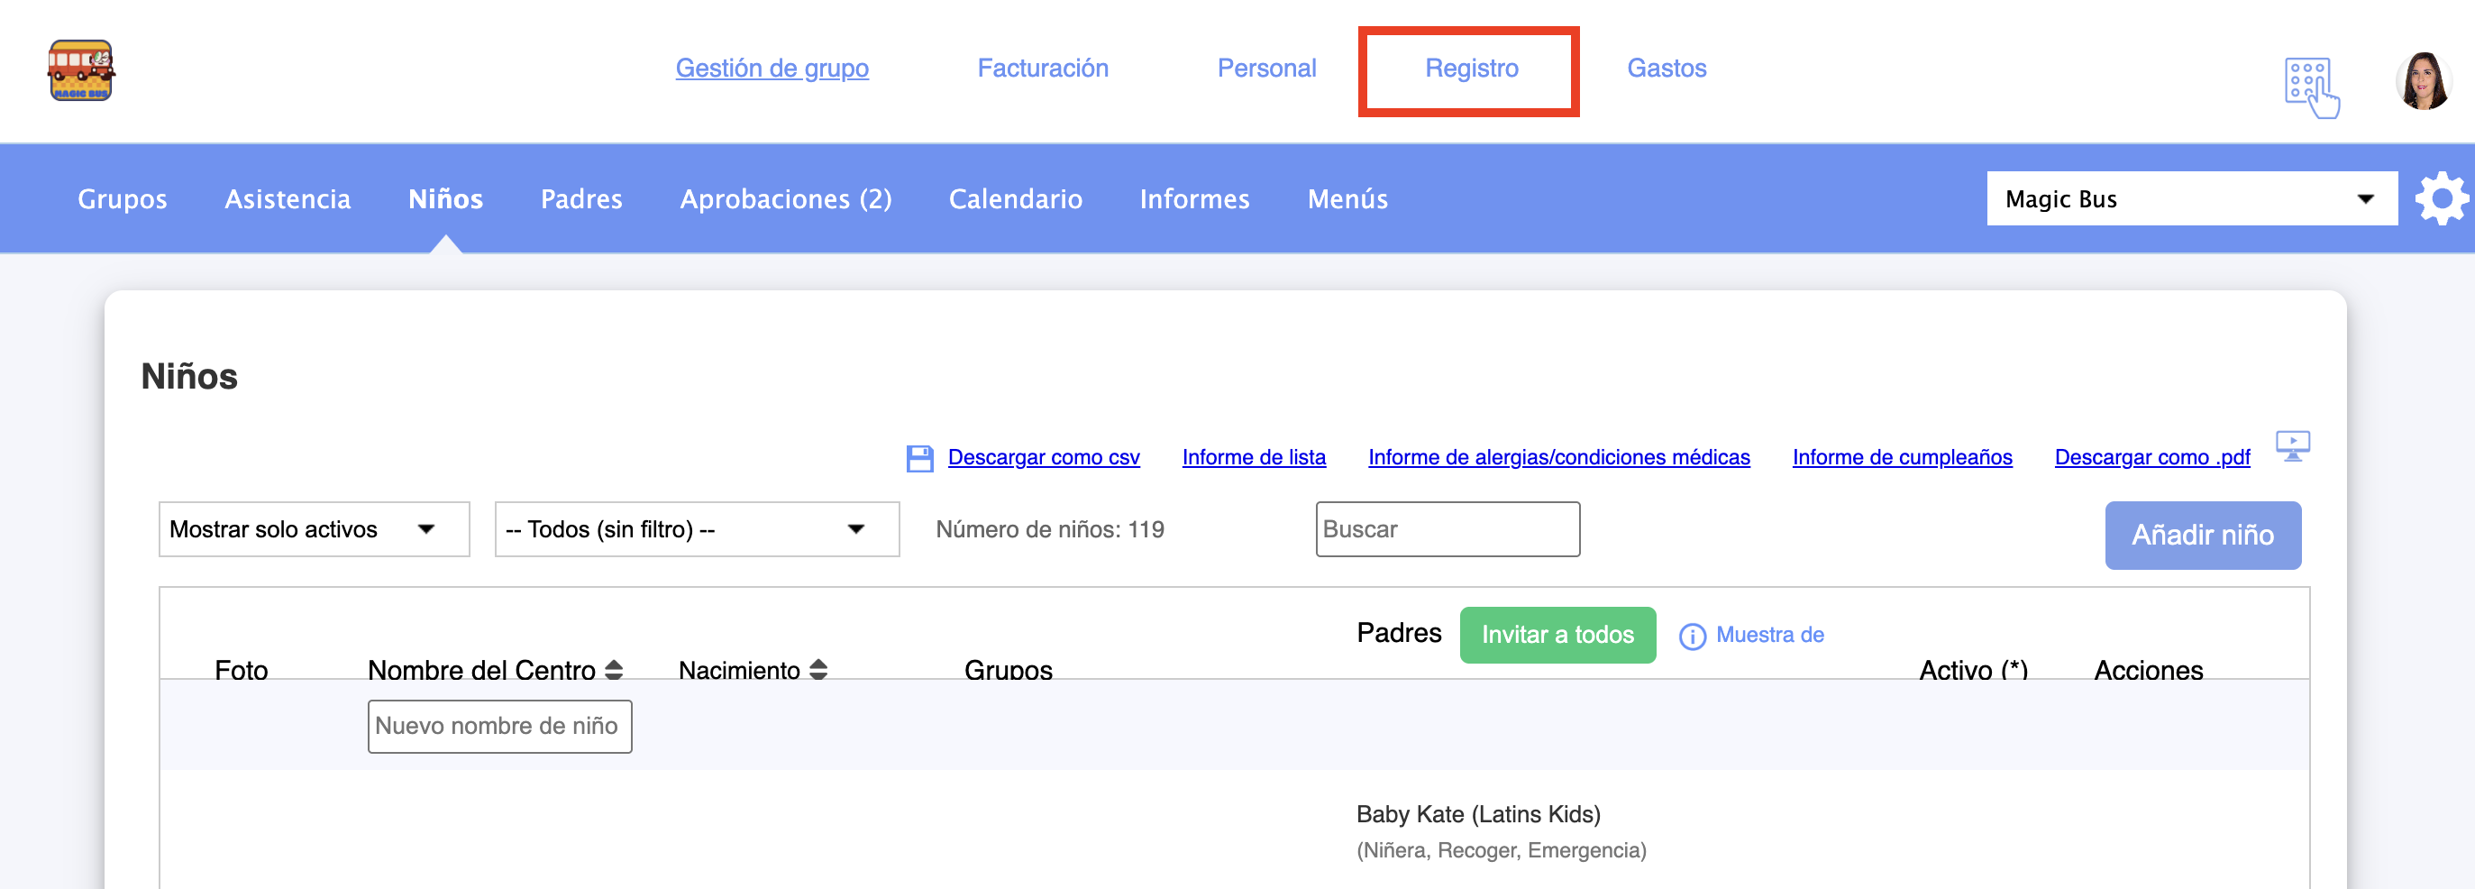Screen dimensions: 2475x889
Task: Click the Magic Bus logo icon
Action: [82, 70]
